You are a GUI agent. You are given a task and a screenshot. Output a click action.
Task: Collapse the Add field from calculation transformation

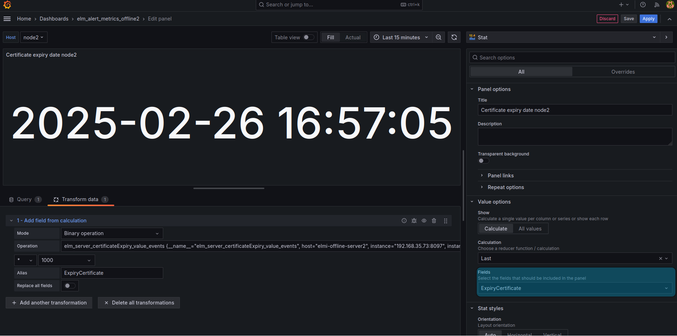point(11,221)
